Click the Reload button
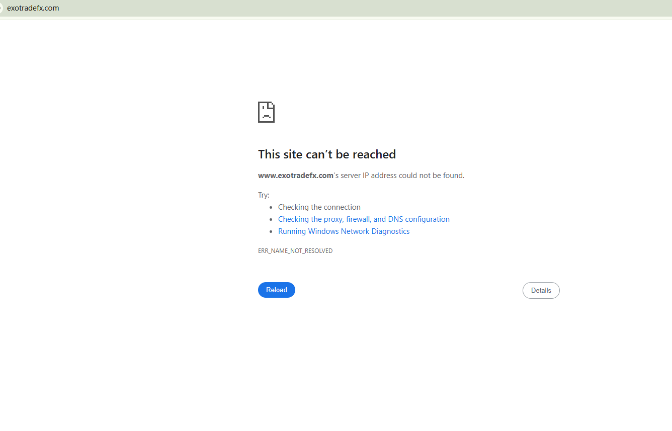The width and height of the screenshot is (672, 431). coord(276,290)
